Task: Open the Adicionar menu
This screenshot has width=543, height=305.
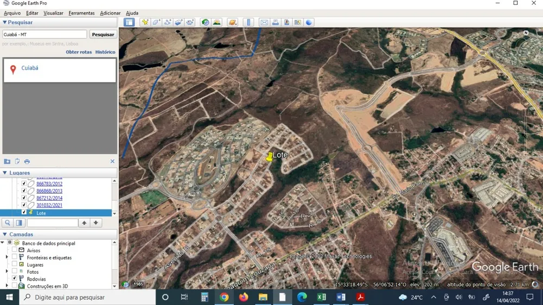Action: pos(110,13)
